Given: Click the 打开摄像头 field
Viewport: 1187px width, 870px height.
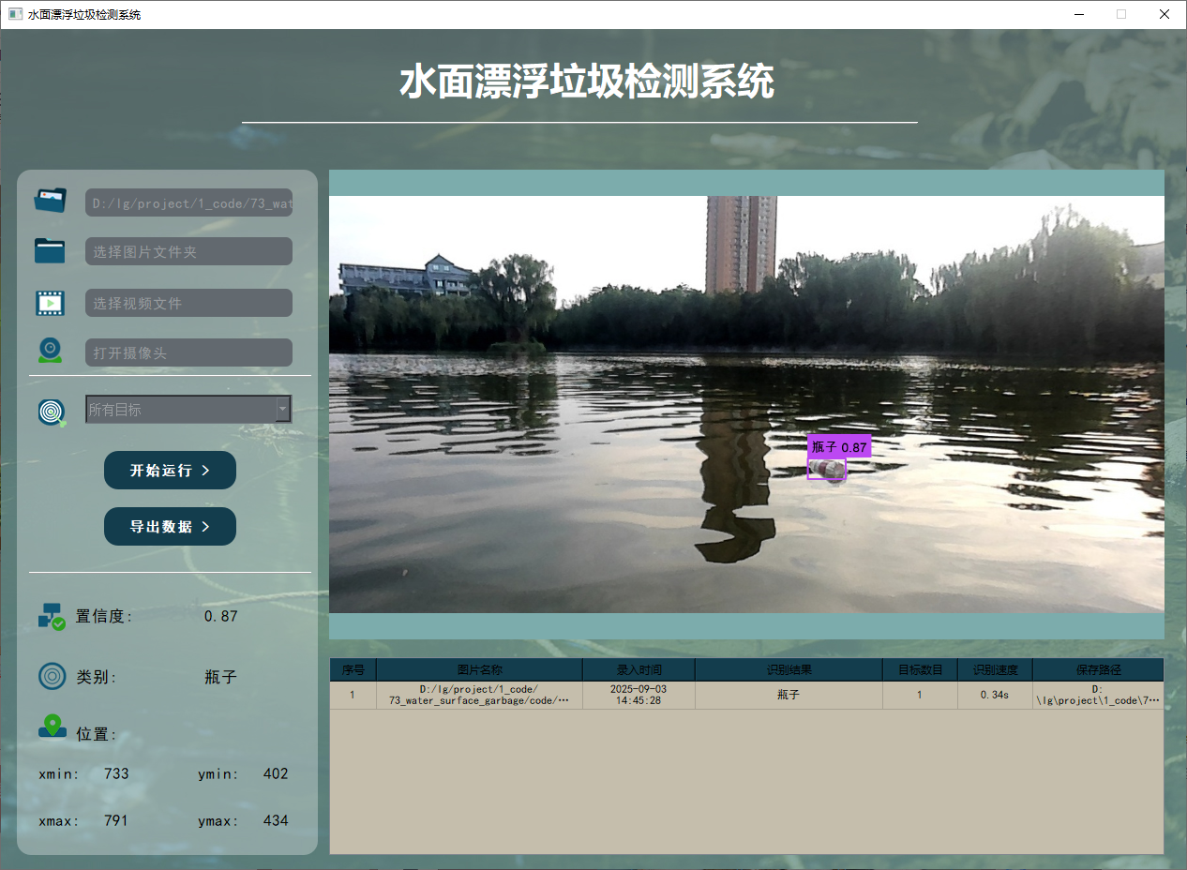Looking at the screenshot, I should coord(188,352).
